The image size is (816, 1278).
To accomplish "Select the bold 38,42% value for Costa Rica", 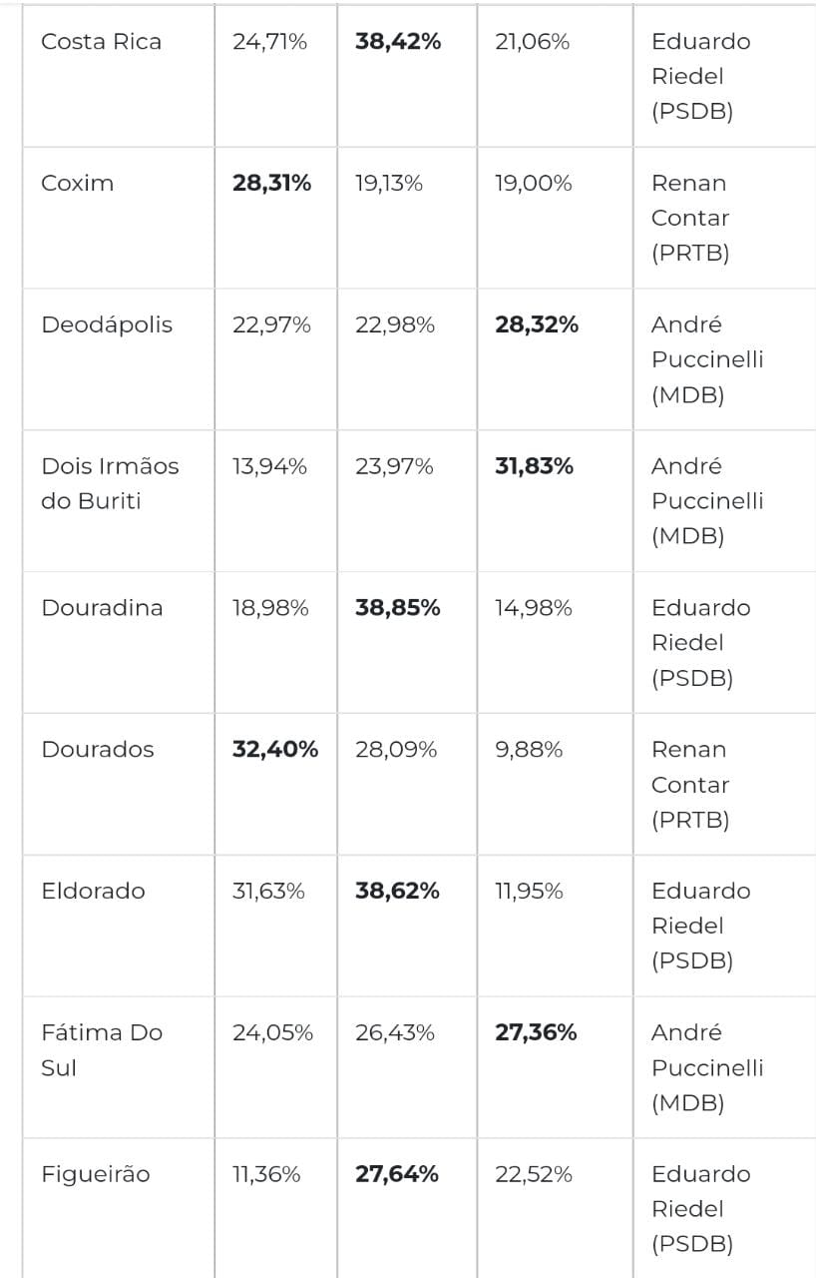I will pos(397,42).
